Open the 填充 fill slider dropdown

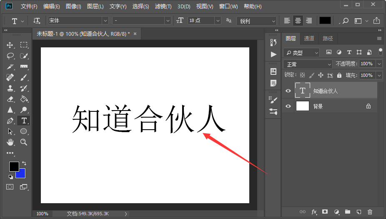pos(379,75)
